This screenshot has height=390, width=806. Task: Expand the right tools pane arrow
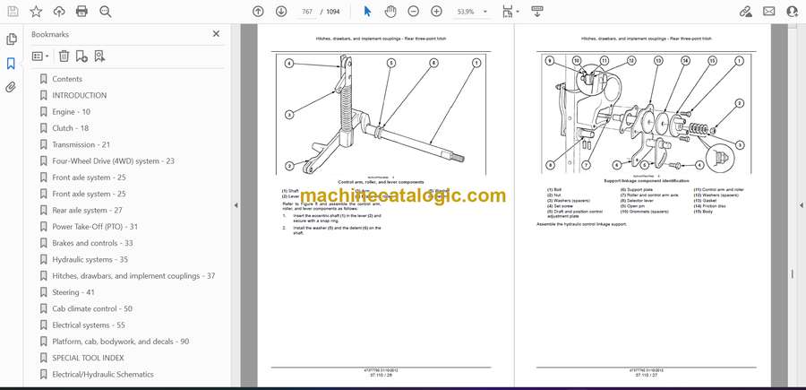click(801, 205)
